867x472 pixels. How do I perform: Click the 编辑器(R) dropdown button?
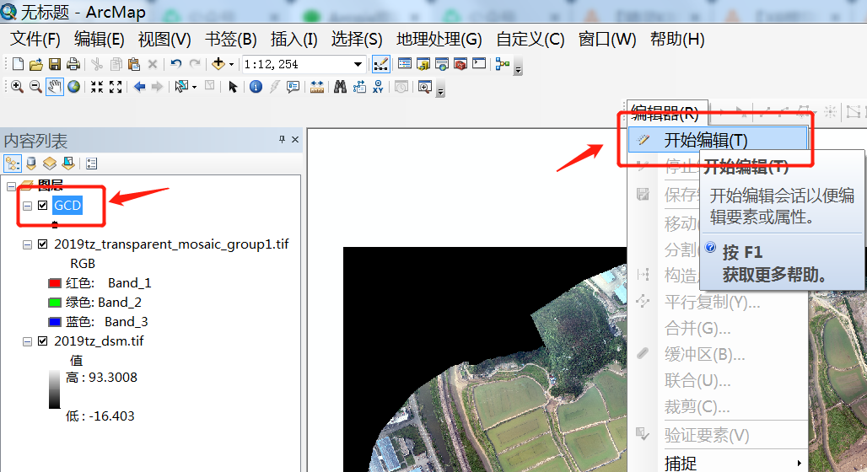(x=665, y=112)
